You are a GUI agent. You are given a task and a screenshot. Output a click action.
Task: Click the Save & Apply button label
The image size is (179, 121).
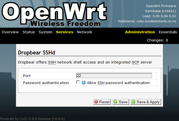[148, 102]
